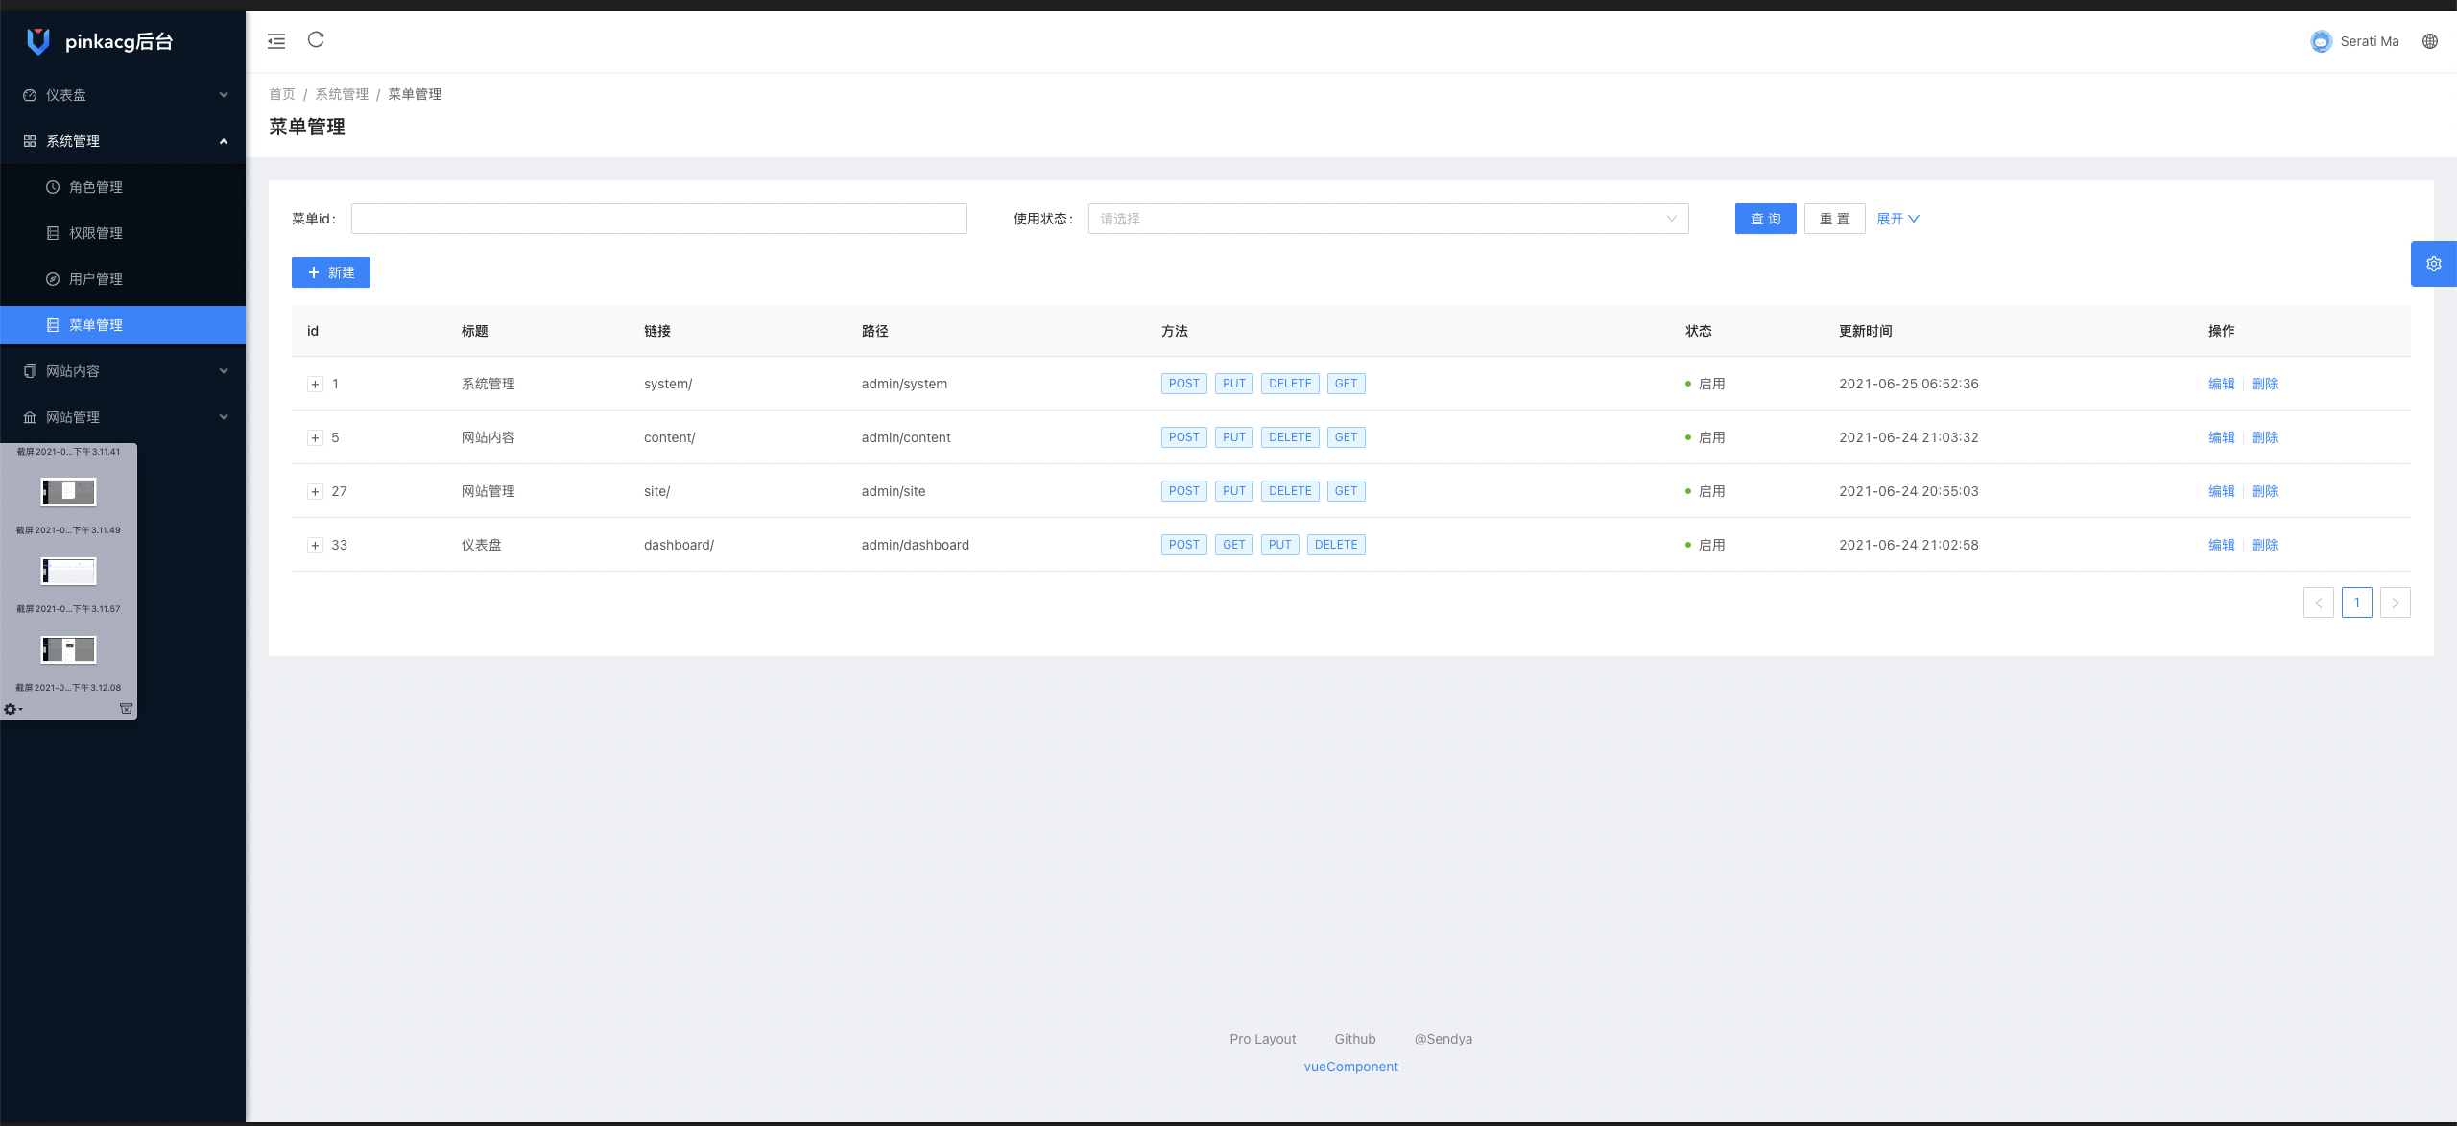Open the 使用状态 dropdown

click(x=1388, y=219)
